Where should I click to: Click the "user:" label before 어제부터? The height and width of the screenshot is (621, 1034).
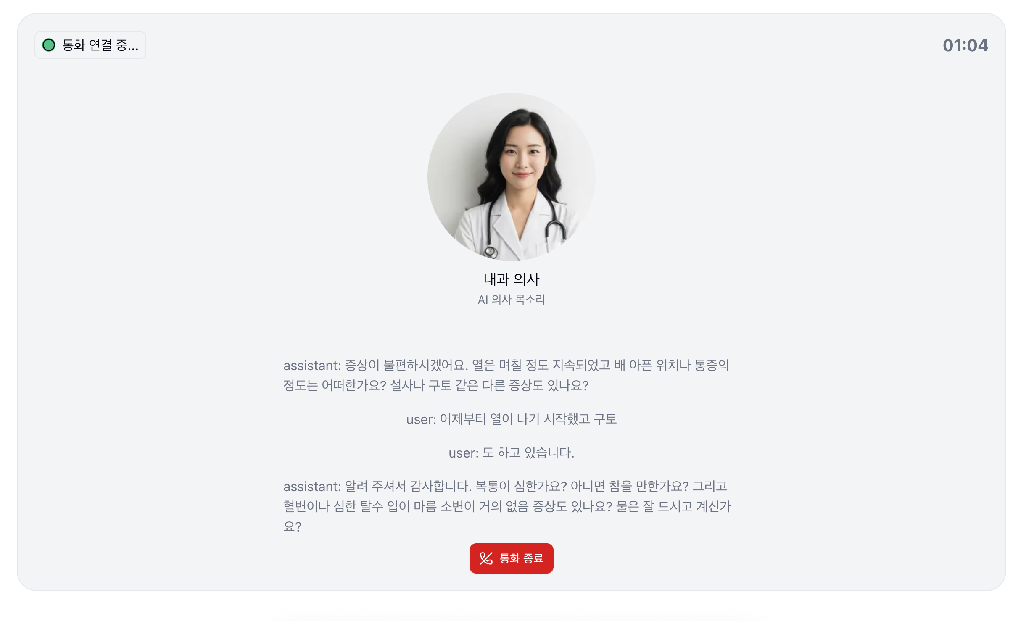(x=421, y=419)
